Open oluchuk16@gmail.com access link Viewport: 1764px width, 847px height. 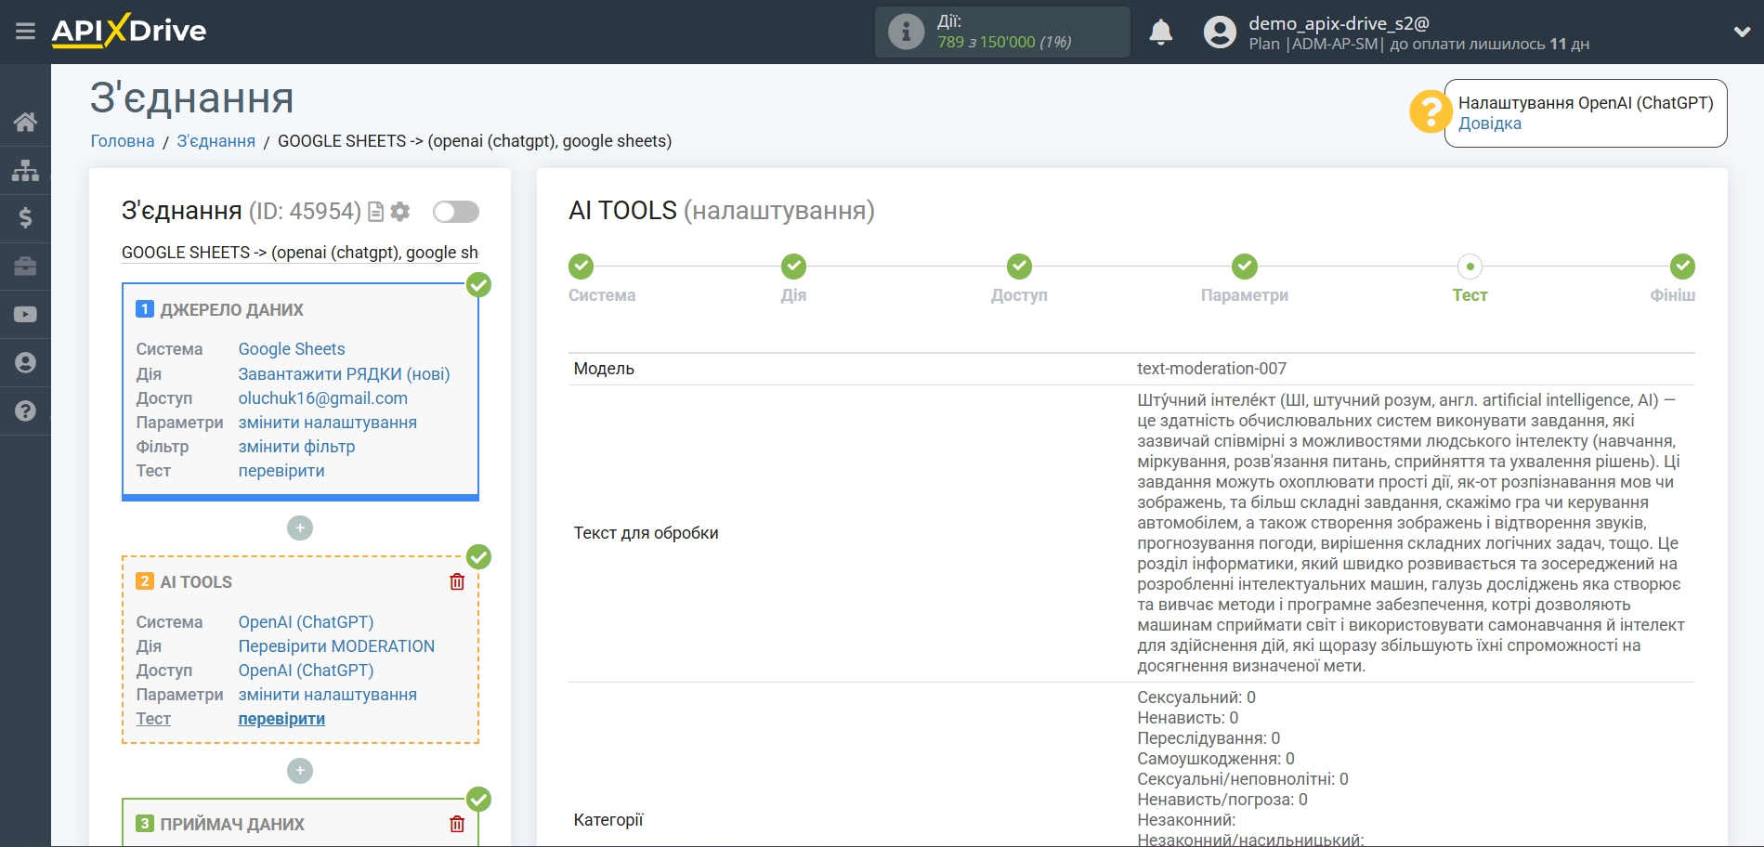click(322, 398)
